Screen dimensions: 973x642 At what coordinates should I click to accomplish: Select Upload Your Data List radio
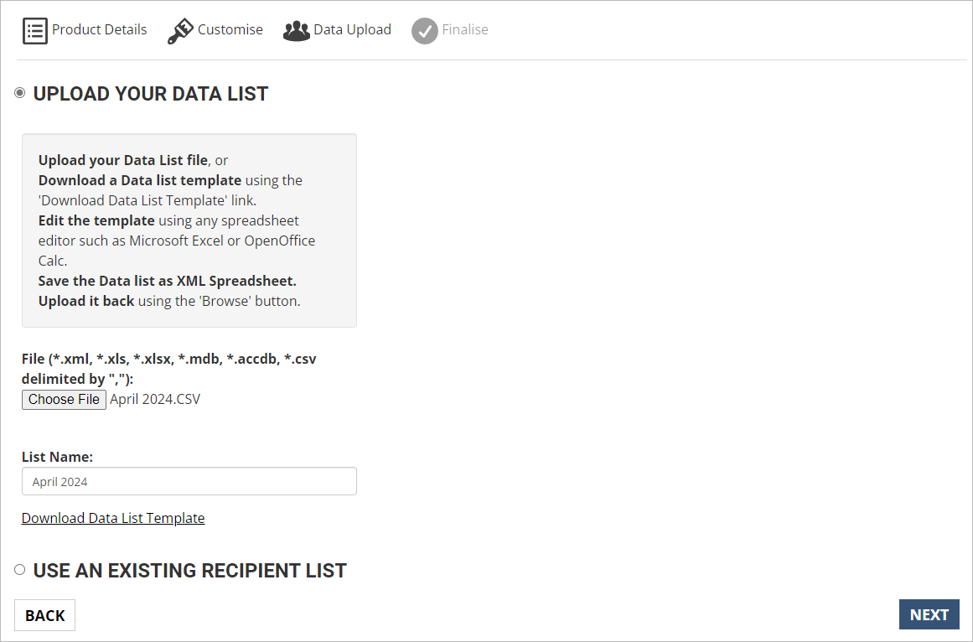(x=20, y=93)
